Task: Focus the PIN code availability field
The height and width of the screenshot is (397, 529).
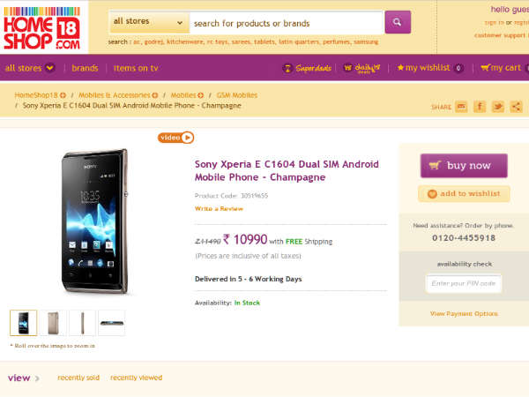Action: [x=464, y=283]
